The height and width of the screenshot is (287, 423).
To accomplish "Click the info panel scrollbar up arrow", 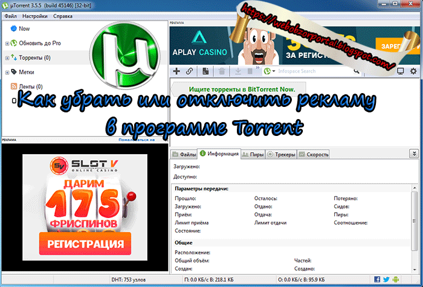I will 415,188.
